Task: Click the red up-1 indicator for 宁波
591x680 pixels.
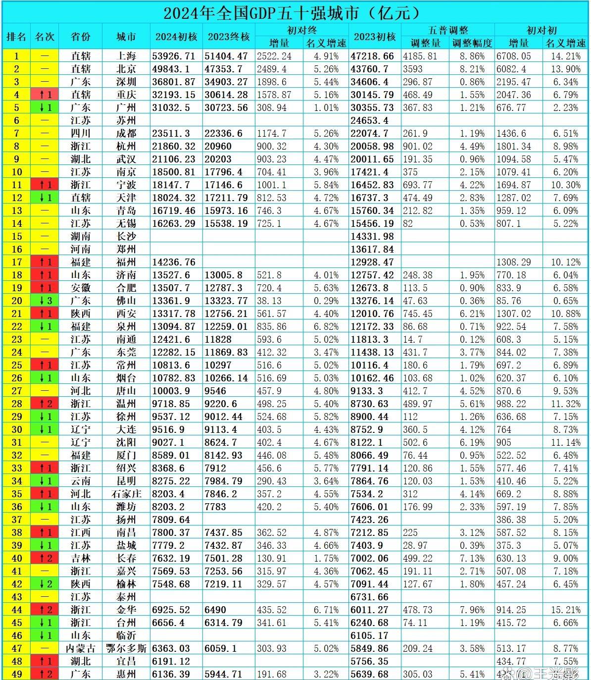Action: (x=45, y=185)
